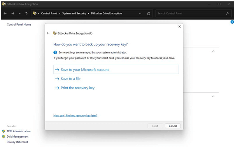This screenshot has height=147, width=235.
Task: Go up one level with up arrow
Action: click(x=26, y=14)
